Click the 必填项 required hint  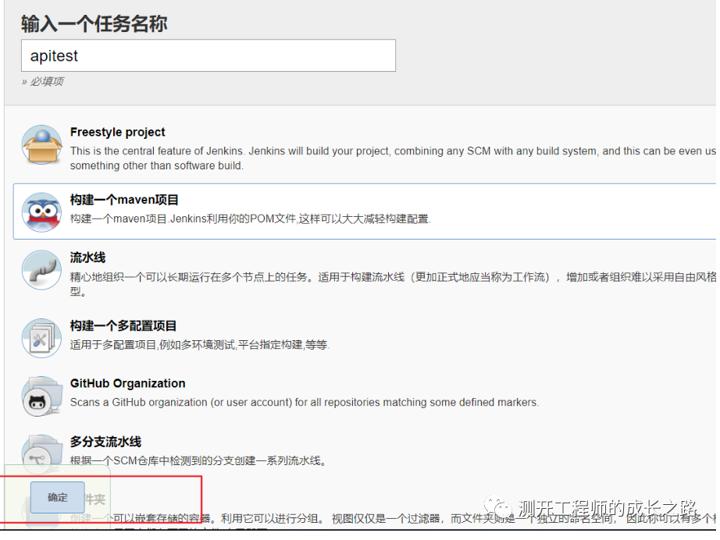click(43, 82)
